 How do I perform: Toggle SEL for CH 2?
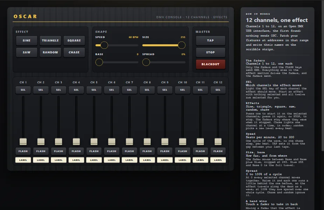click(41, 90)
